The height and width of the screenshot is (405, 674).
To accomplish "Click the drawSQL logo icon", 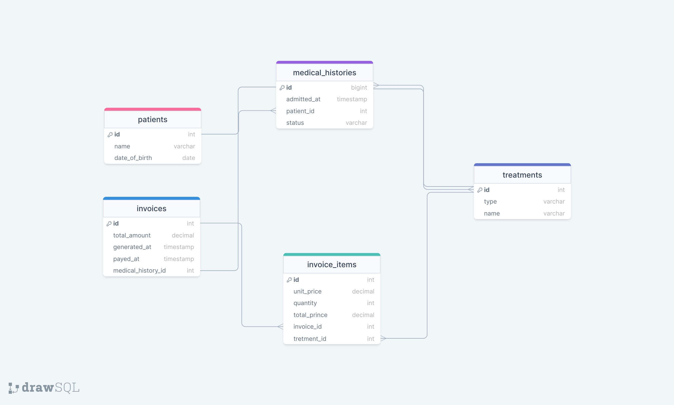I will pyautogui.click(x=13, y=388).
